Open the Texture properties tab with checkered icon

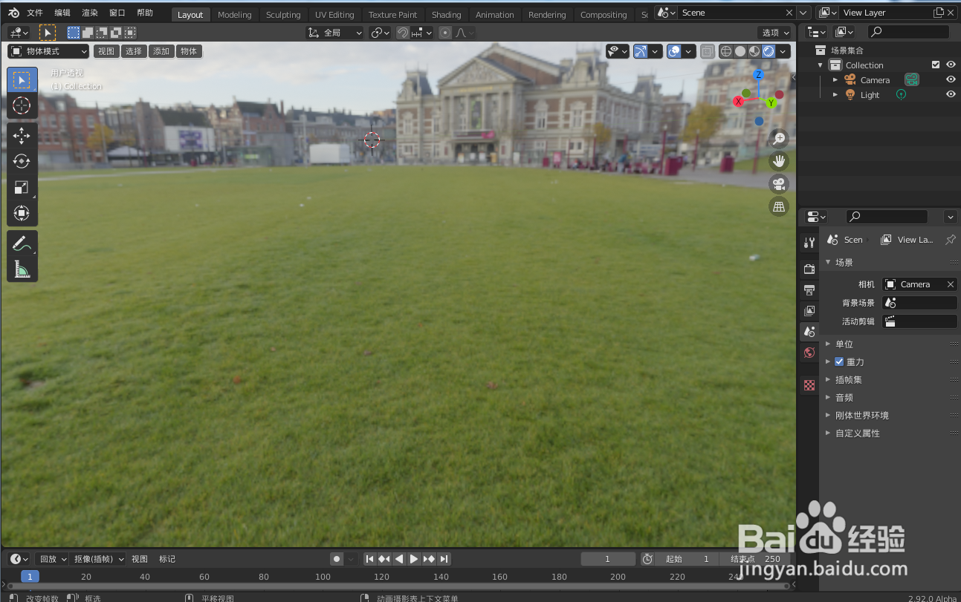pyautogui.click(x=809, y=385)
